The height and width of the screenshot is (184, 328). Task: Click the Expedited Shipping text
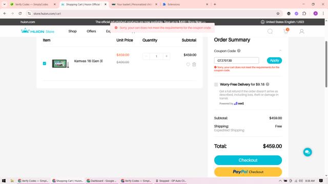tap(229, 130)
